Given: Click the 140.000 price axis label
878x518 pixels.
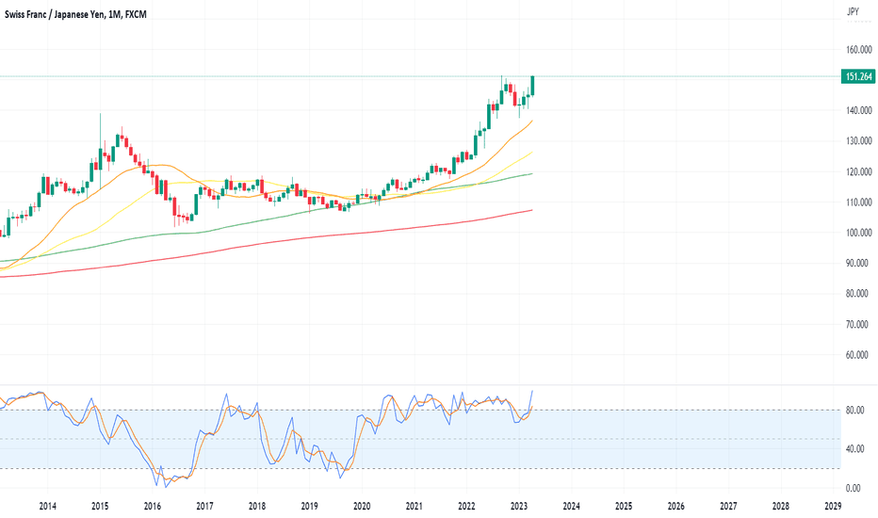Looking at the screenshot, I should pos(859,110).
